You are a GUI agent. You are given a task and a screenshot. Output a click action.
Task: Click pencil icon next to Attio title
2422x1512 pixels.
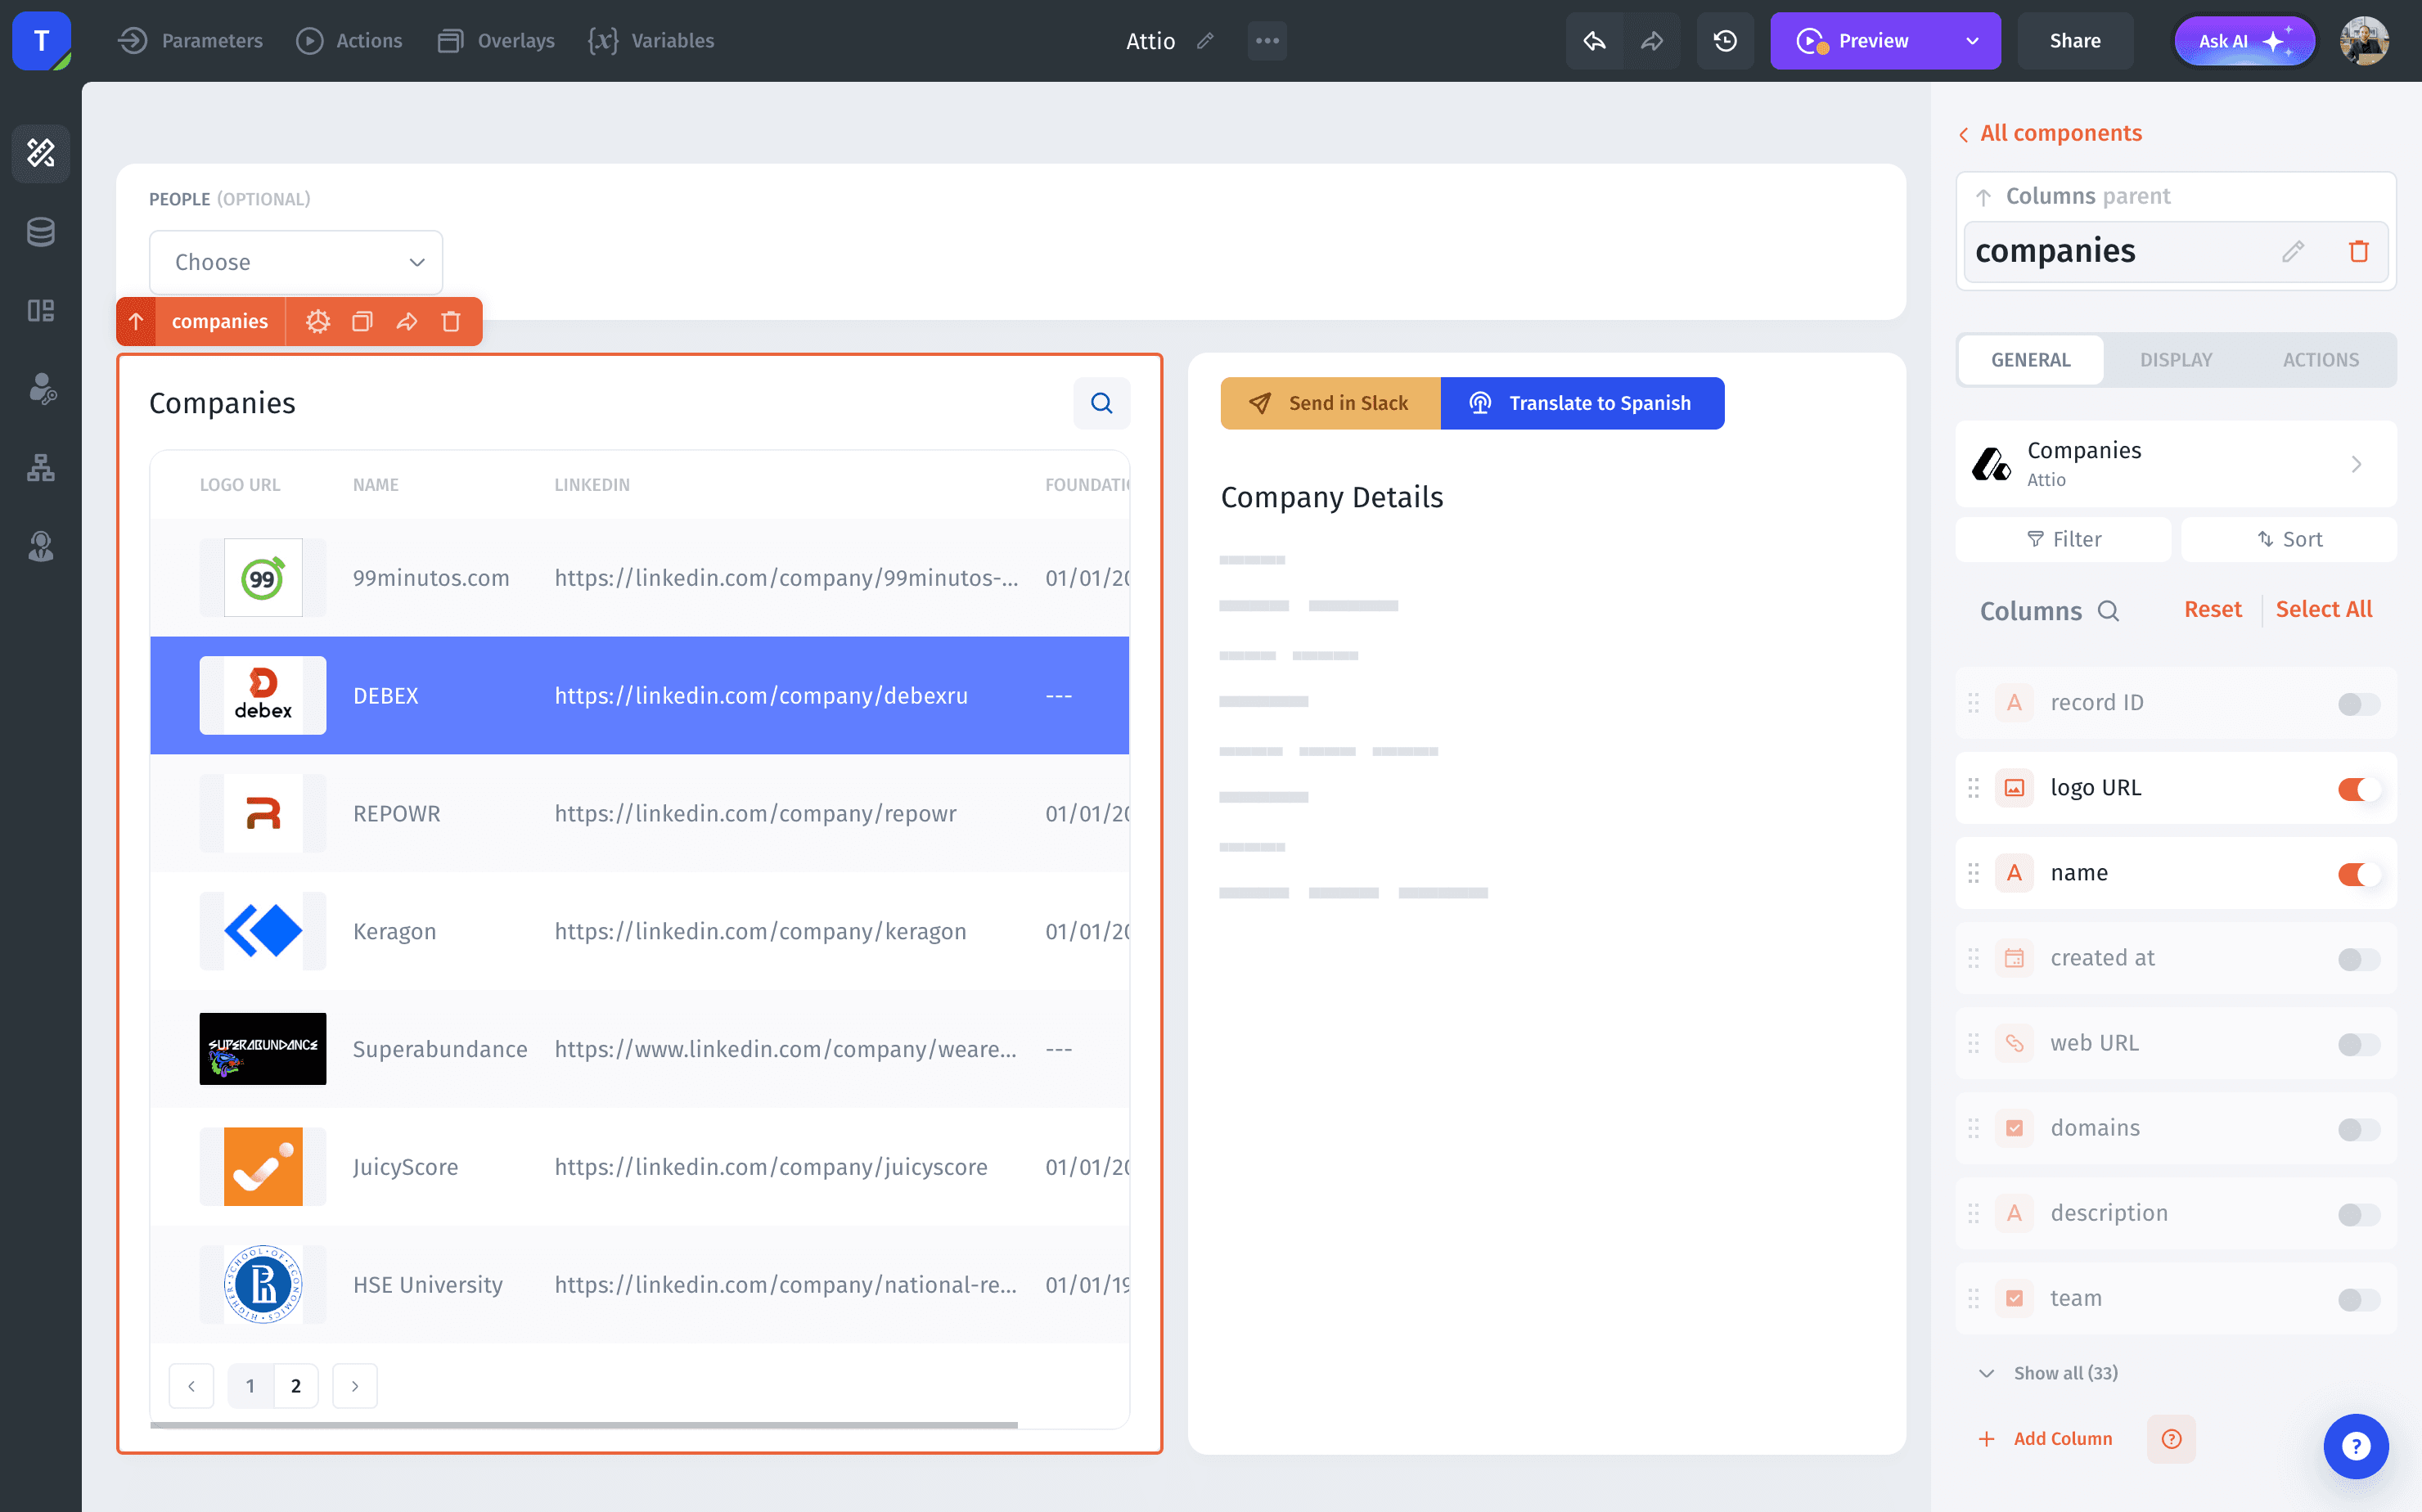point(1206,41)
